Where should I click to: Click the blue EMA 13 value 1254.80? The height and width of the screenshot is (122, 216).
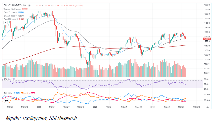point(21,12)
